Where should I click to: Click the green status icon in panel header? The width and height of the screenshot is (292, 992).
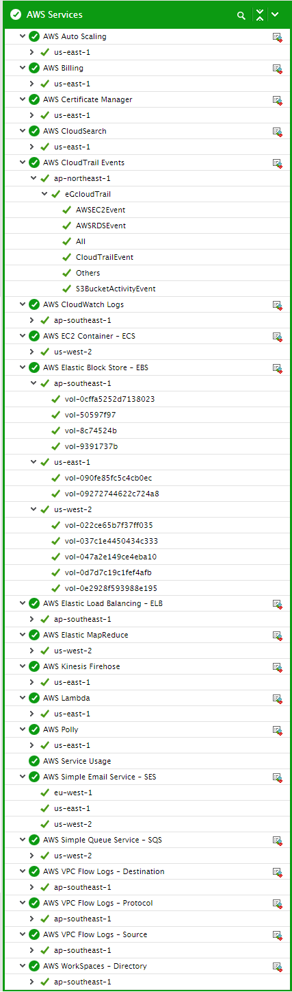point(15,14)
